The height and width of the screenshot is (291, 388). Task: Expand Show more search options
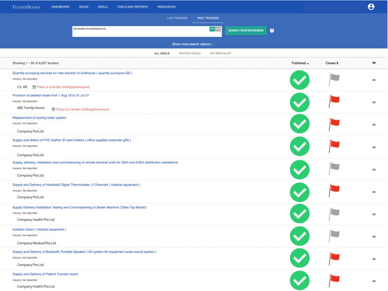[193, 44]
